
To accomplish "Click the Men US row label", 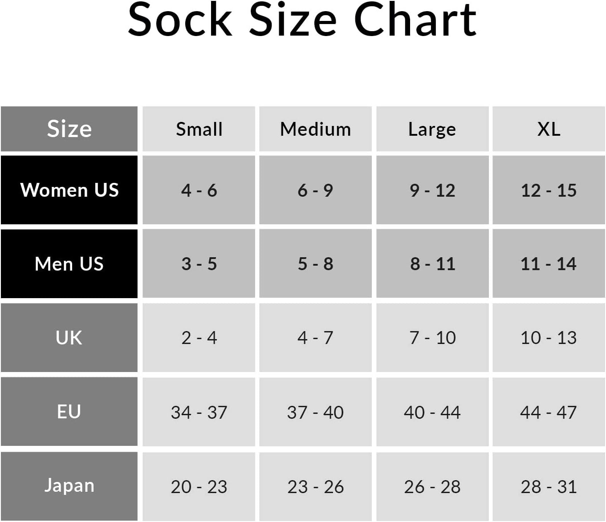I will (x=69, y=264).
